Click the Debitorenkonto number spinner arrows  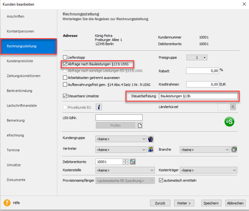click(125, 162)
